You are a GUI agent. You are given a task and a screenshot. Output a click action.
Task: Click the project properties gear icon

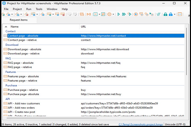point(42,14)
